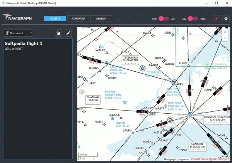The height and width of the screenshot is (163, 232).
Task: Click the RUUDY waypoint star
Action: 107,76
